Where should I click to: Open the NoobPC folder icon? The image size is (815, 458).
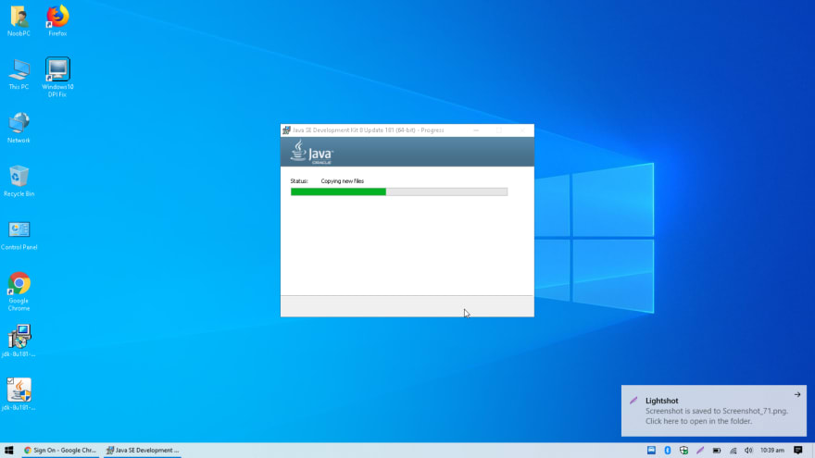point(19,20)
